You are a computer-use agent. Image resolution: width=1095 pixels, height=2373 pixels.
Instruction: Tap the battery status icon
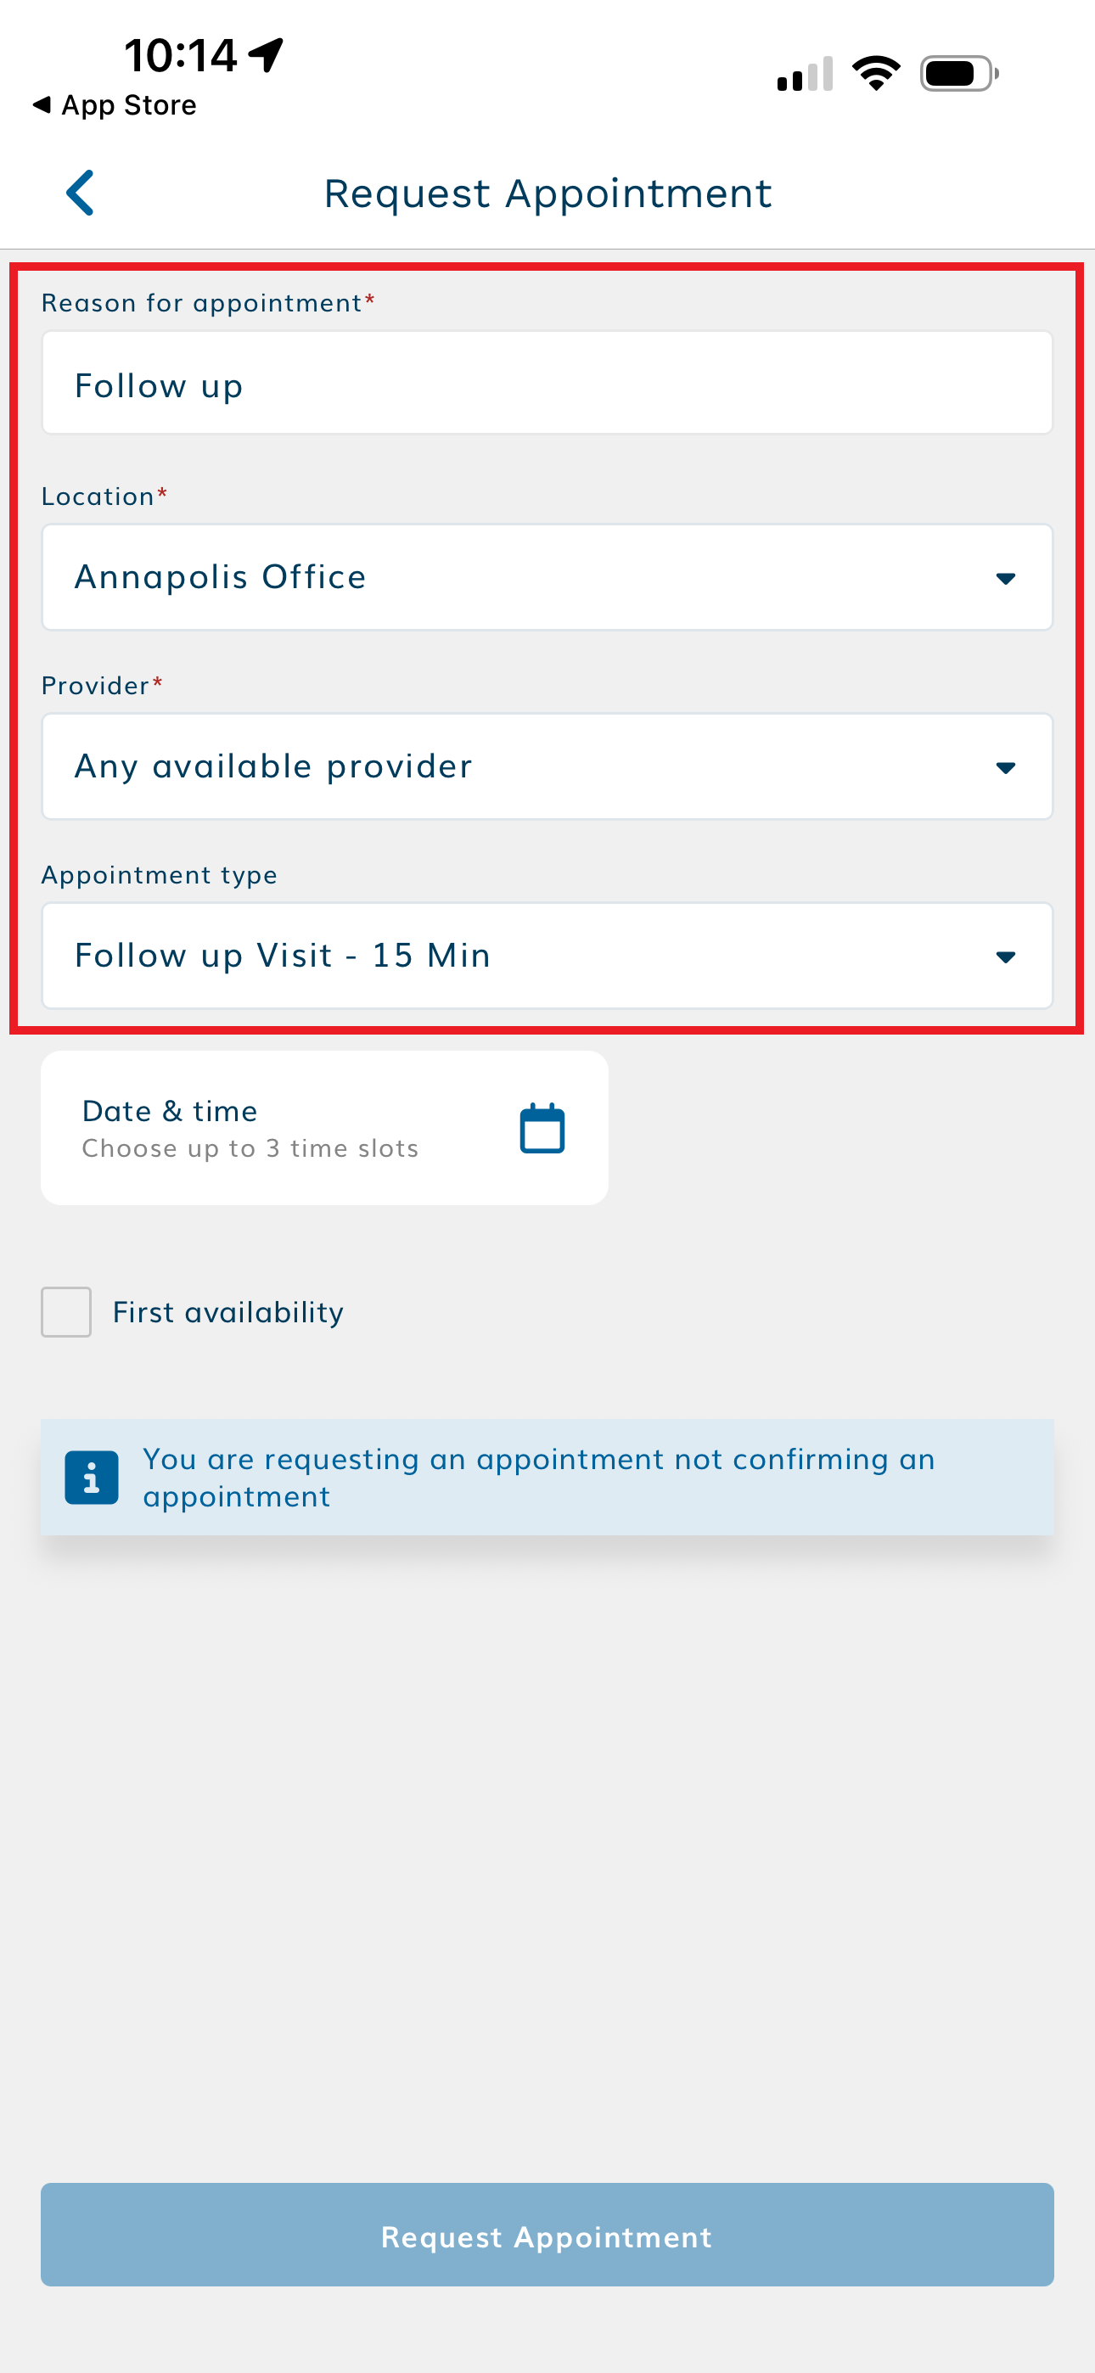point(958,74)
